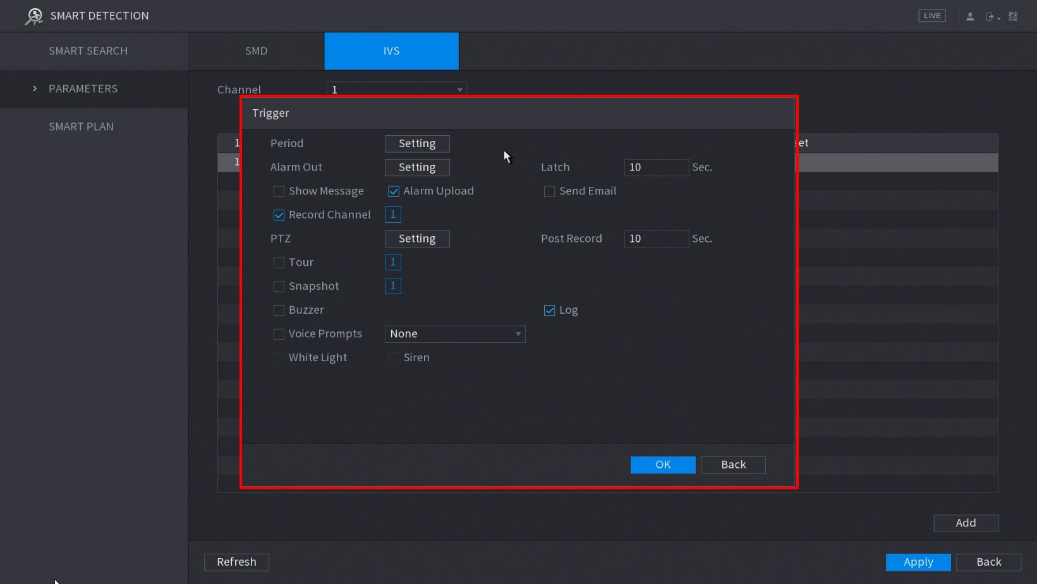Switch to the SMD tab
The image size is (1037, 584).
click(256, 51)
